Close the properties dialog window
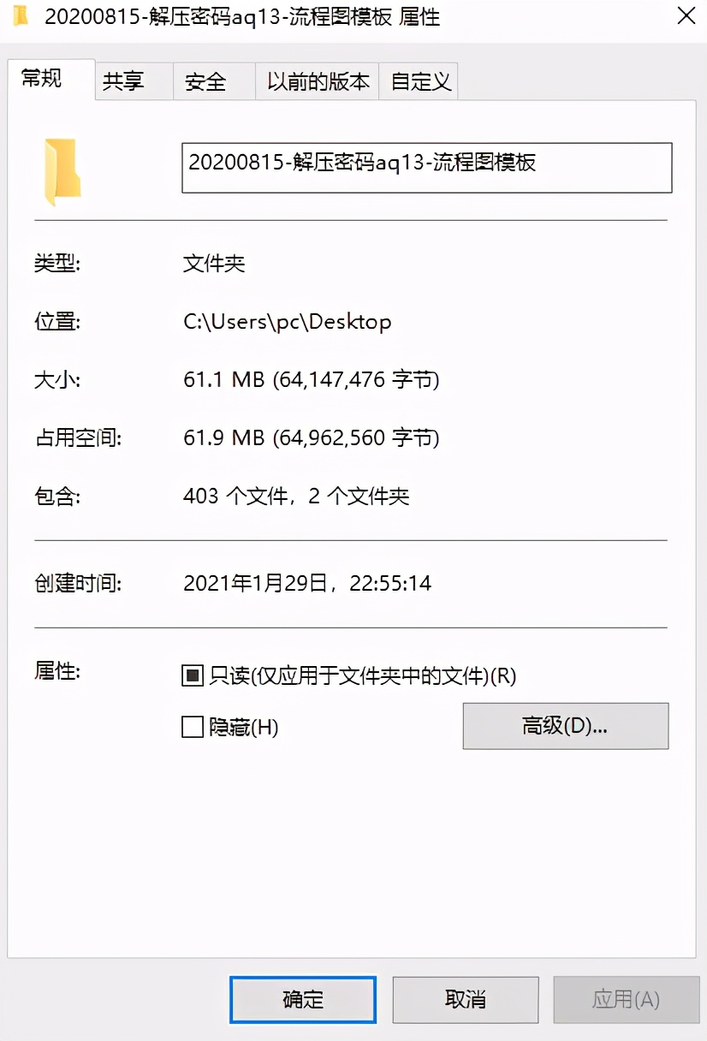 pyautogui.click(x=686, y=16)
